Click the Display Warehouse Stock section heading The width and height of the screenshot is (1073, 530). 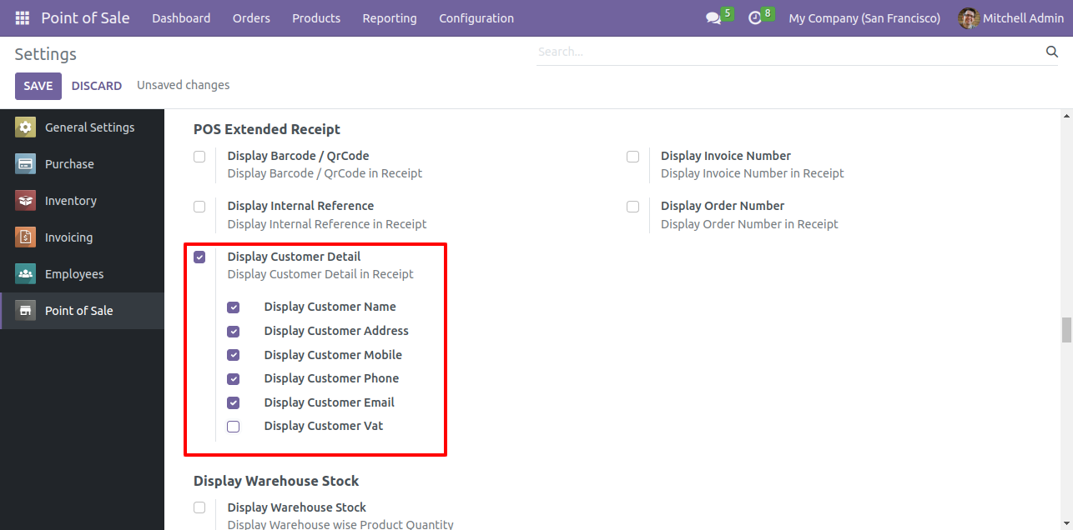coord(276,481)
